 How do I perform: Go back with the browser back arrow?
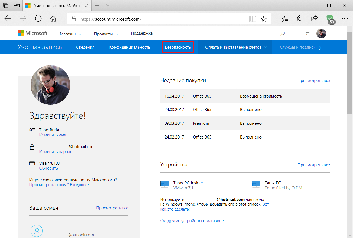[8, 19]
